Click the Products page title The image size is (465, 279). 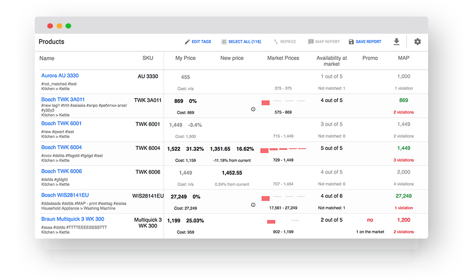tap(51, 41)
